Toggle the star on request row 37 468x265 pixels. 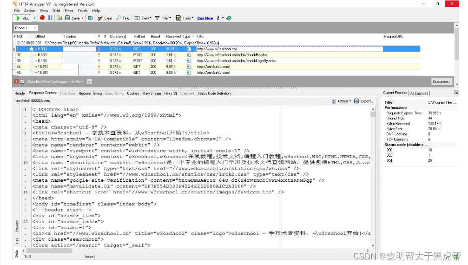point(31,55)
